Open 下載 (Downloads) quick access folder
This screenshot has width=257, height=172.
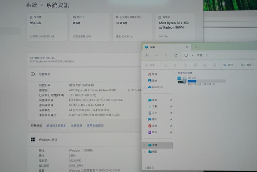(x=152, y=106)
